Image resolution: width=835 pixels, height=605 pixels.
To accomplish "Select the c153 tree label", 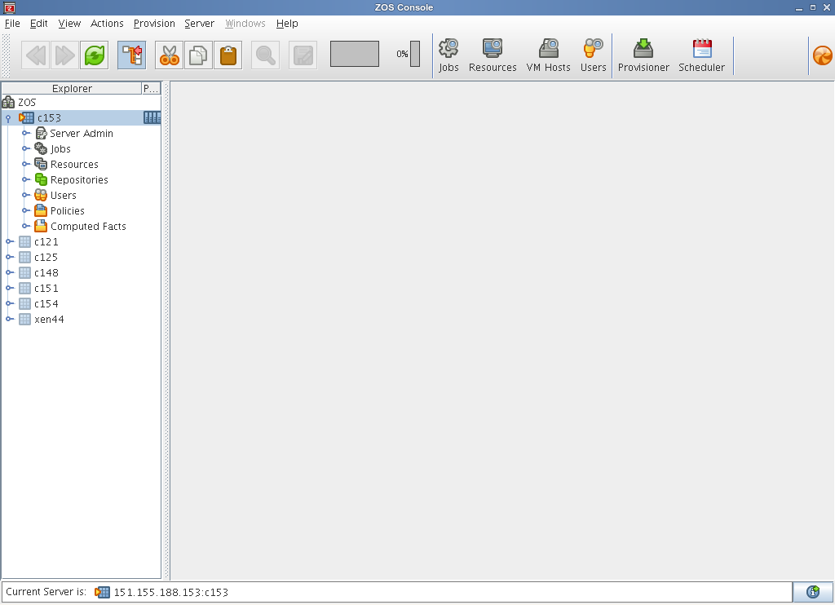I will coord(49,117).
